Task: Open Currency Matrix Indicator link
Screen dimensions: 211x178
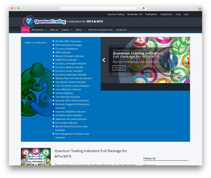Action: (x=69, y=67)
